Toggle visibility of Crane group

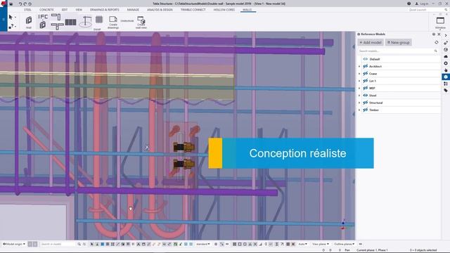pos(366,74)
